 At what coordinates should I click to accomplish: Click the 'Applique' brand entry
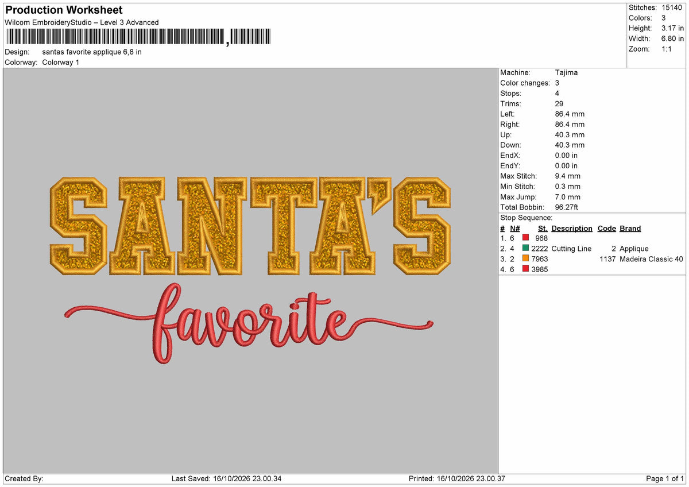[x=634, y=248]
